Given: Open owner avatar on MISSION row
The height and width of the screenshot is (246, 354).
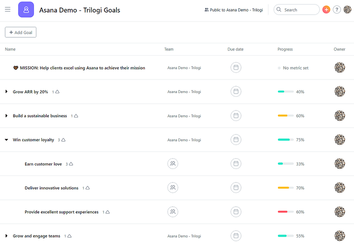Looking at the screenshot, I should 339,67.
